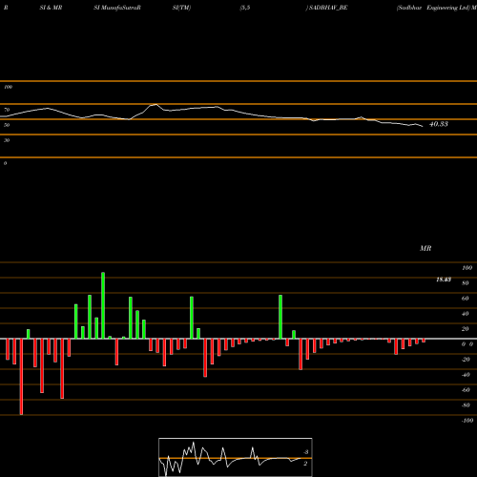Click the 60 label on MR axis

[465, 299]
